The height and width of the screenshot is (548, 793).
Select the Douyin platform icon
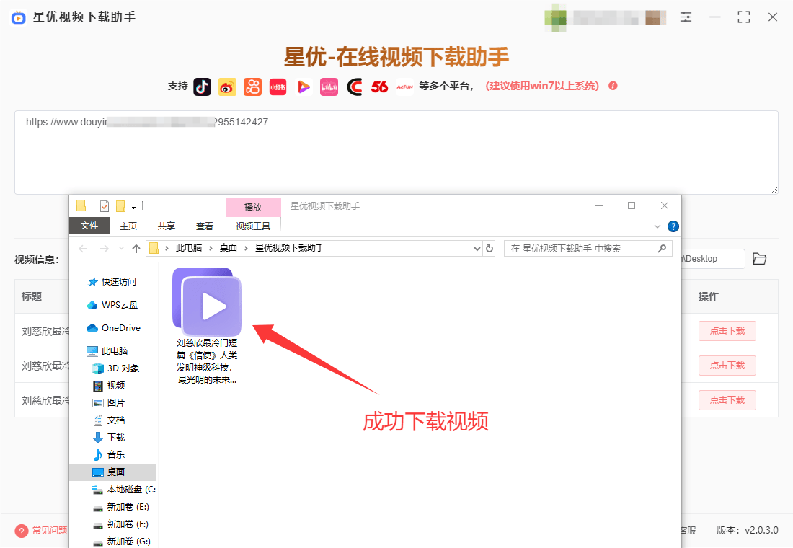[x=203, y=86]
